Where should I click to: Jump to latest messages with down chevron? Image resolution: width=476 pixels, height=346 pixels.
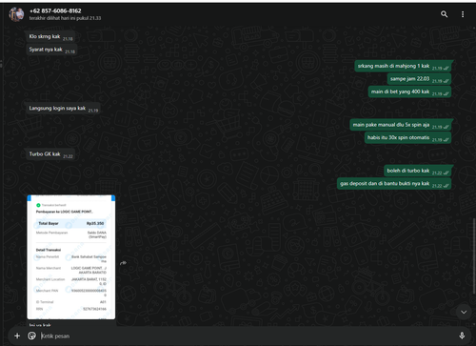464,312
